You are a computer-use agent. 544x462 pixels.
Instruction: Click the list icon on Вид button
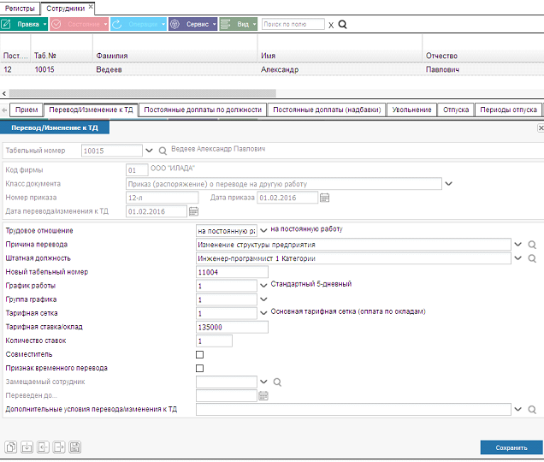coord(226,24)
